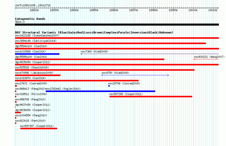Click the 19010k ruler tick label
The image size is (226, 146).
(213, 10)
